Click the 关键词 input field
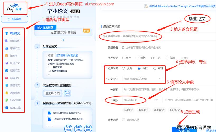This screenshot has width=216, height=132. [x=169, y=89]
